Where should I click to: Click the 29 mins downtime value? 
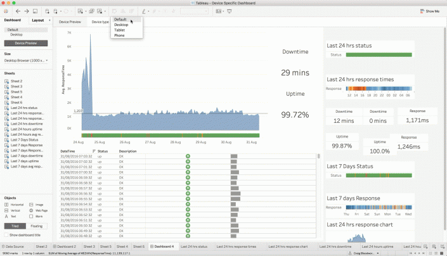click(295, 73)
